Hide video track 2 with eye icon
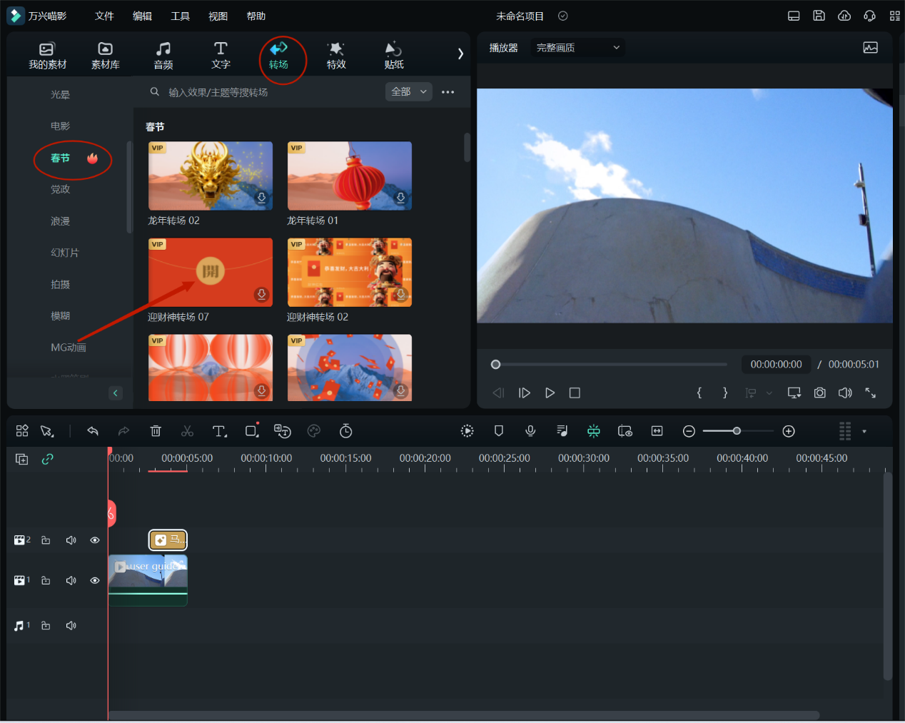 click(94, 540)
